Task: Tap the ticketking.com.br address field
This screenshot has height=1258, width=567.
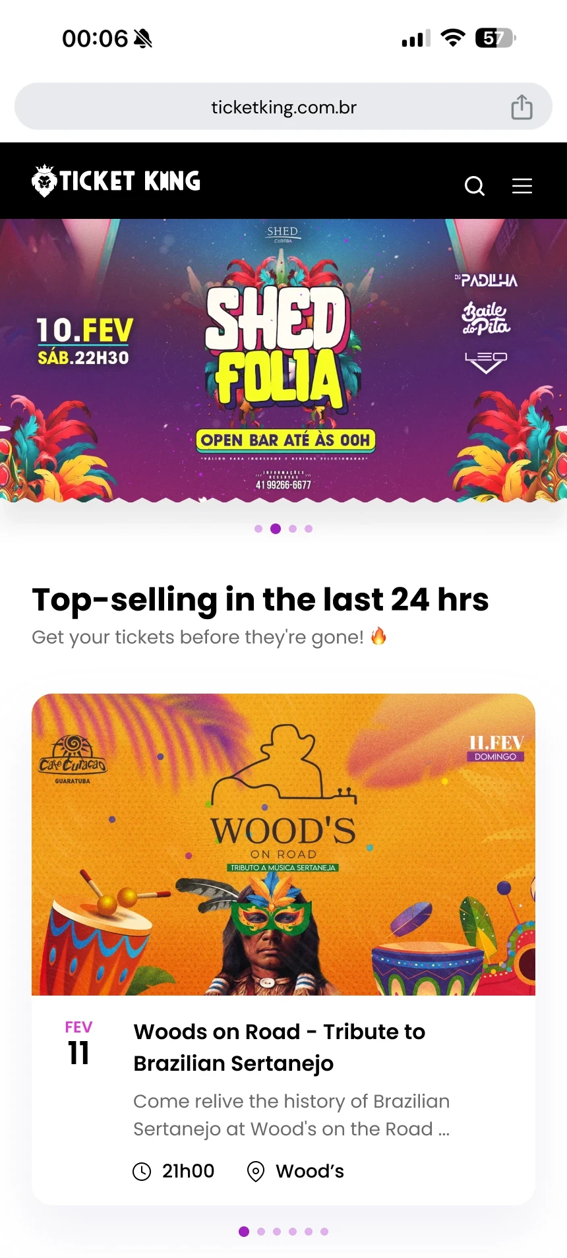Action: [x=283, y=107]
